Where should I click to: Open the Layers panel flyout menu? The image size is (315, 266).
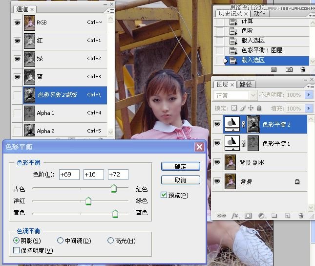pos(311,86)
